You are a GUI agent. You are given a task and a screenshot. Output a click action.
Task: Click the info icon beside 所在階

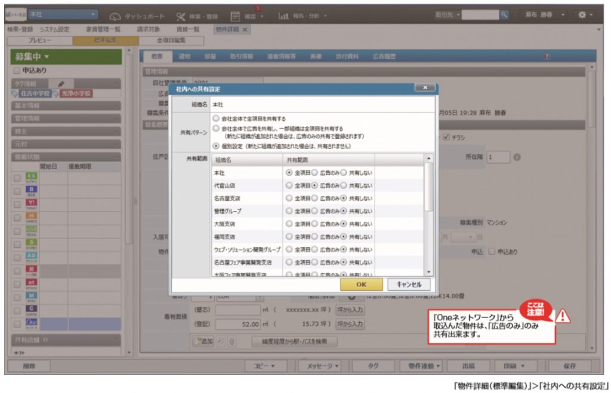pos(517,157)
